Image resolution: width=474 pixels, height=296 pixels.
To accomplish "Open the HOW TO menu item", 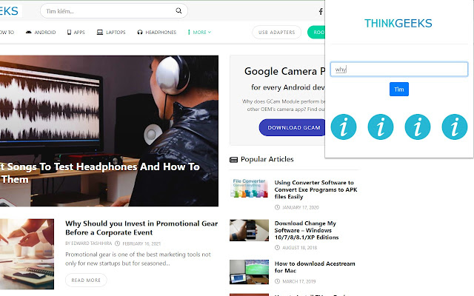I will click(x=7, y=32).
